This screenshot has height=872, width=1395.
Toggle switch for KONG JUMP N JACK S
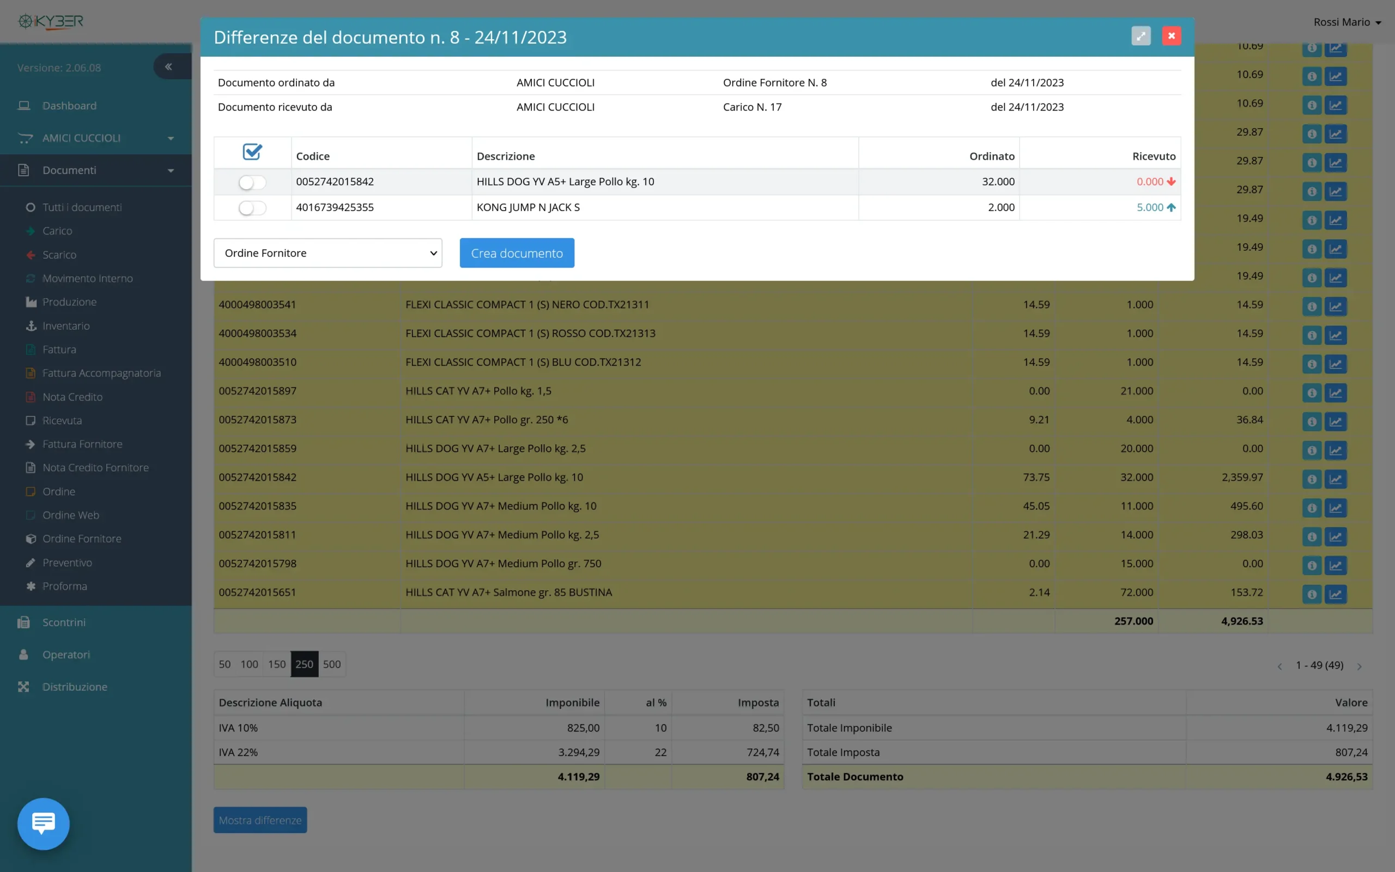tap(252, 208)
